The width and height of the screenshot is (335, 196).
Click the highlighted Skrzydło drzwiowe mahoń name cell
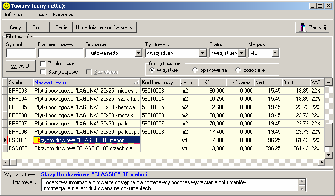tap(87, 140)
